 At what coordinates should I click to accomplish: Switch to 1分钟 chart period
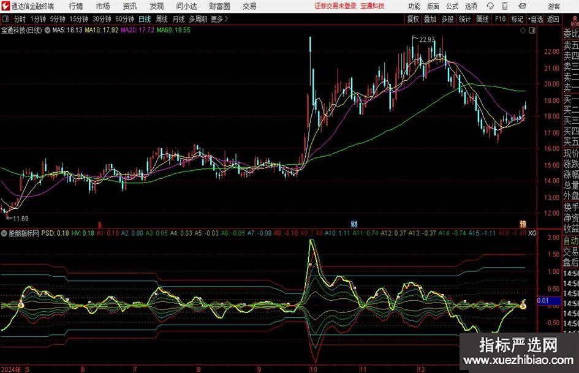pyautogui.click(x=37, y=19)
